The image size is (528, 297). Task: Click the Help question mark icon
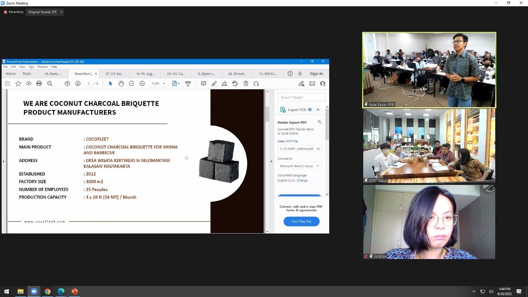point(290,73)
